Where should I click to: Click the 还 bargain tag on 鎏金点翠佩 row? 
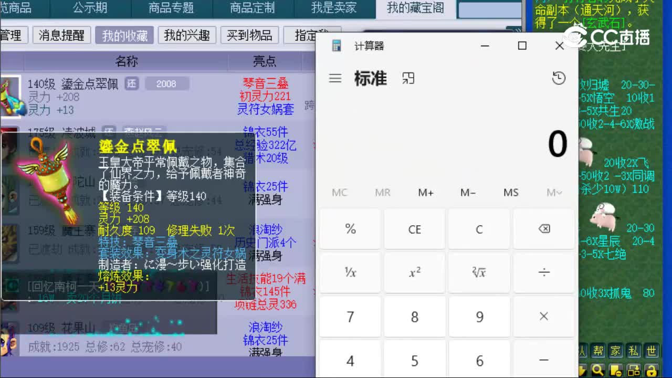click(x=132, y=83)
